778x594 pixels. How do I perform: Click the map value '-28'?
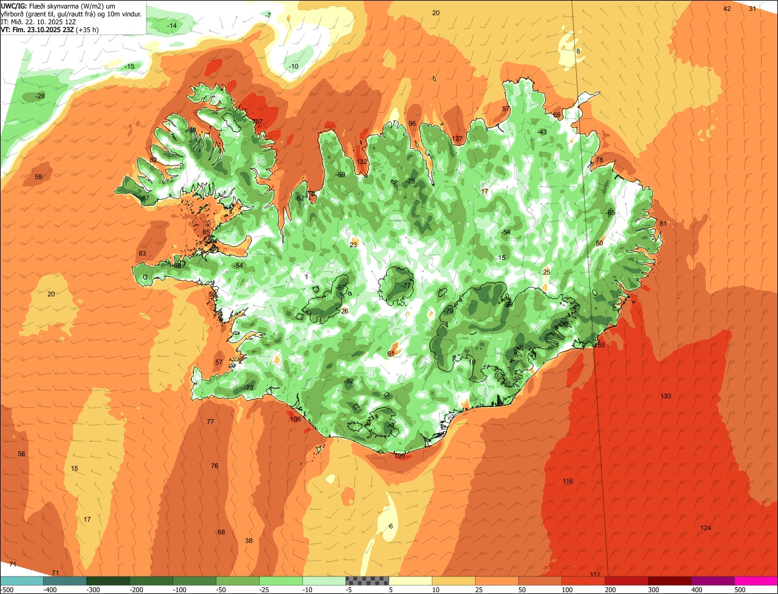[40, 96]
